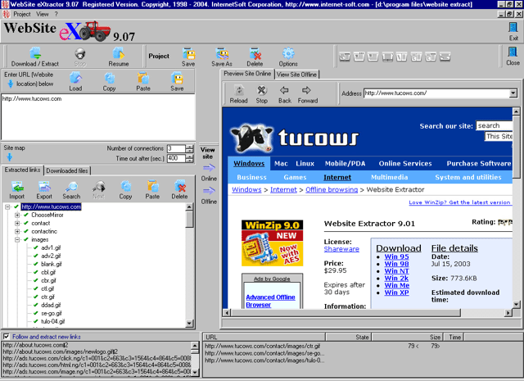Toggle checkmark for ddad.gif
Screen dimensions: 524x381
[x=36, y=305]
